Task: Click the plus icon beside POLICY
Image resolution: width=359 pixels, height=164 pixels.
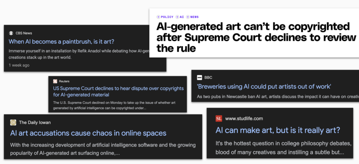Action: 158,17
